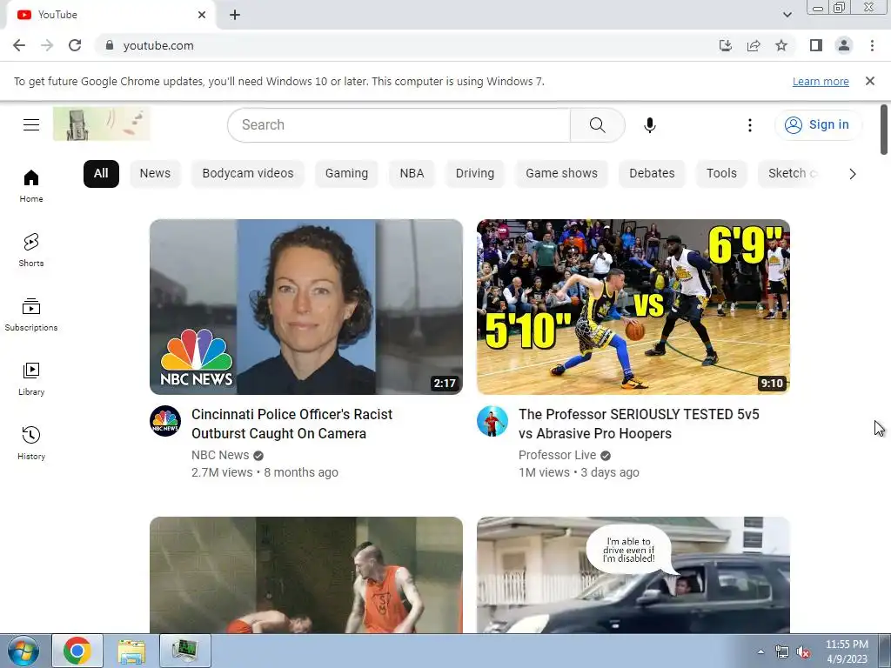Close the YouTube browser tab
The image size is (891, 668).
click(x=202, y=15)
